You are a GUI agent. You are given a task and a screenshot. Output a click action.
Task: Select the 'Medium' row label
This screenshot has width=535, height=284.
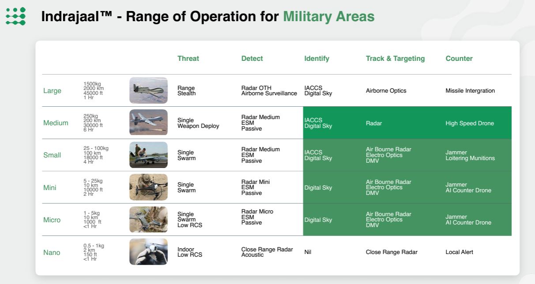[56, 123]
